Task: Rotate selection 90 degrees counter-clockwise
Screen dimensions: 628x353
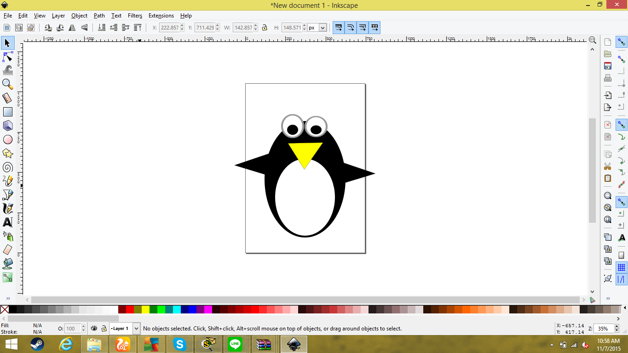Action: [x=48, y=28]
